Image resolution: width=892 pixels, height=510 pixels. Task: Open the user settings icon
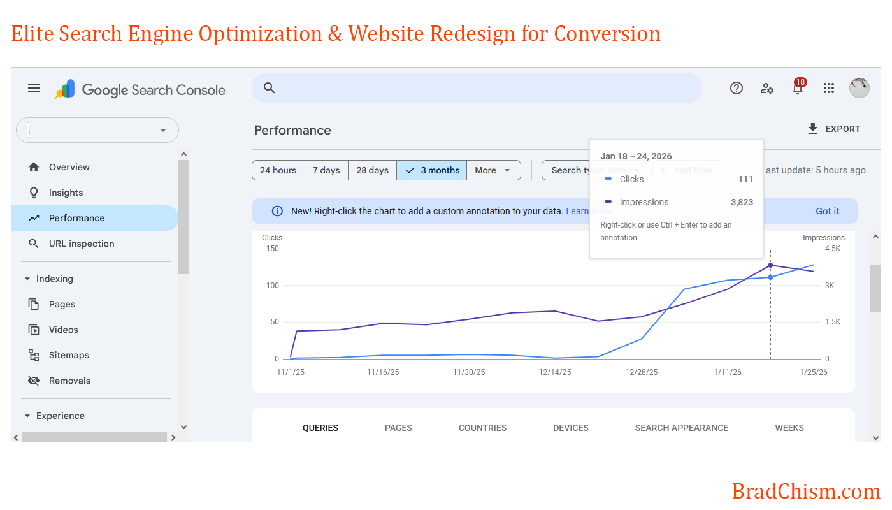tap(767, 89)
